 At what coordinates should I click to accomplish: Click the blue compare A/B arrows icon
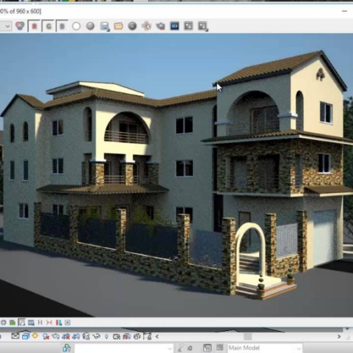tap(174, 26)
